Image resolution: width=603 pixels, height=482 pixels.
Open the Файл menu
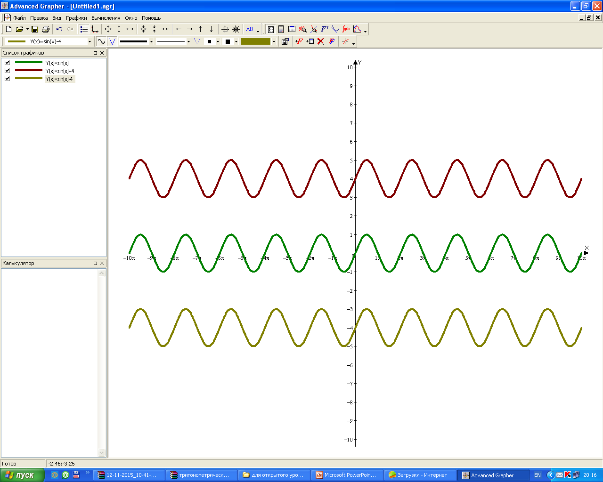point(19,18)
